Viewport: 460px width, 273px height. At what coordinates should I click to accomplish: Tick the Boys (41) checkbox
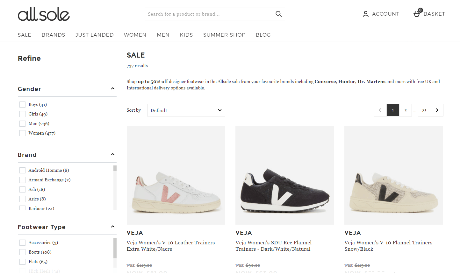point(22,104)
